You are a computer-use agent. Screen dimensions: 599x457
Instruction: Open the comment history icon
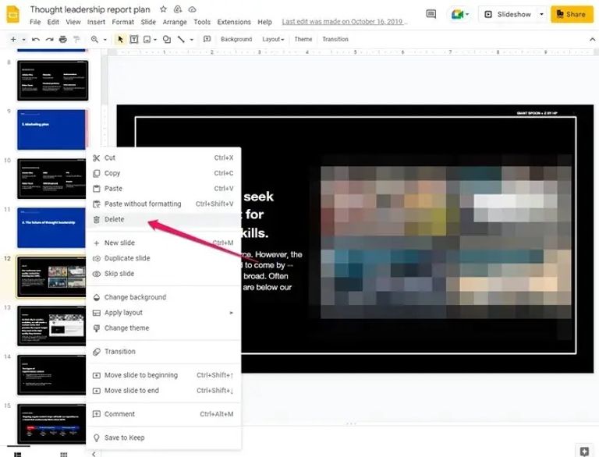click(431, 14)
